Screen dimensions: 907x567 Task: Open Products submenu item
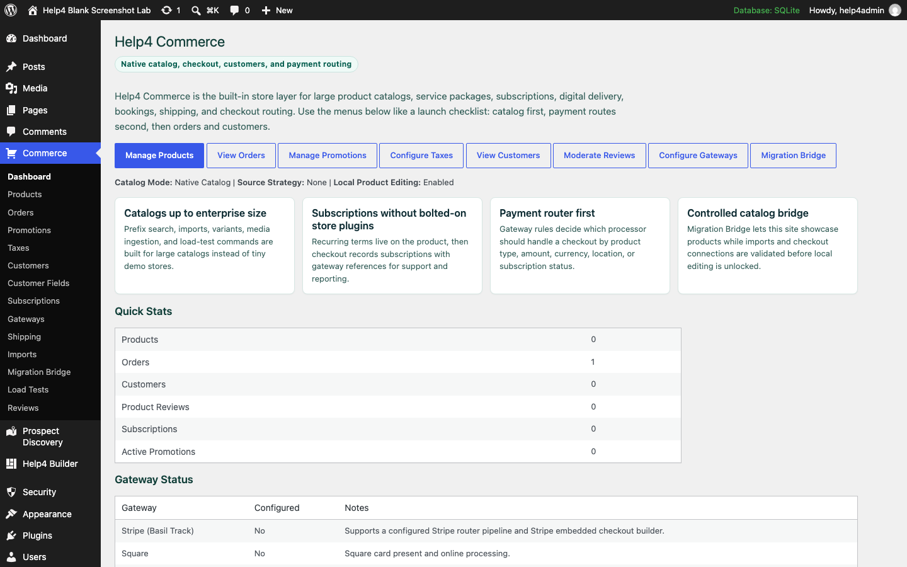25,195
